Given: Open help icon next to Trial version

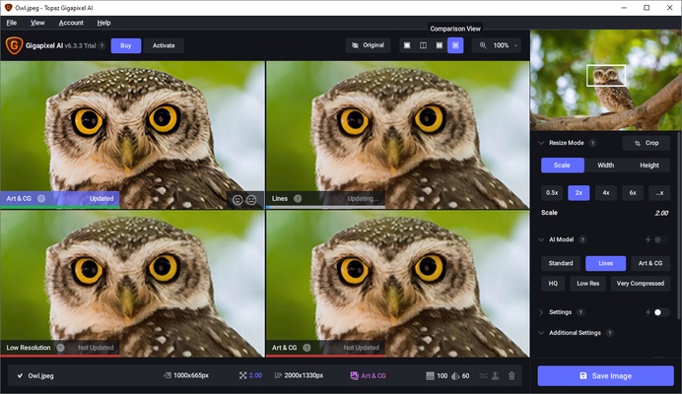Looking at the screenshot, I should pyautogui.click(x=102, y=45).
